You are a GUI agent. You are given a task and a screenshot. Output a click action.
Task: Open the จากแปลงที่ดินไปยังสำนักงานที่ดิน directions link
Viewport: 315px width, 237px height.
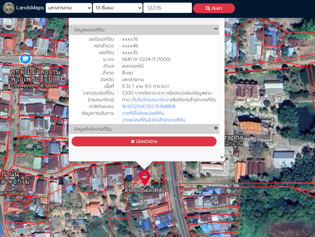click(x=153, y=120)
